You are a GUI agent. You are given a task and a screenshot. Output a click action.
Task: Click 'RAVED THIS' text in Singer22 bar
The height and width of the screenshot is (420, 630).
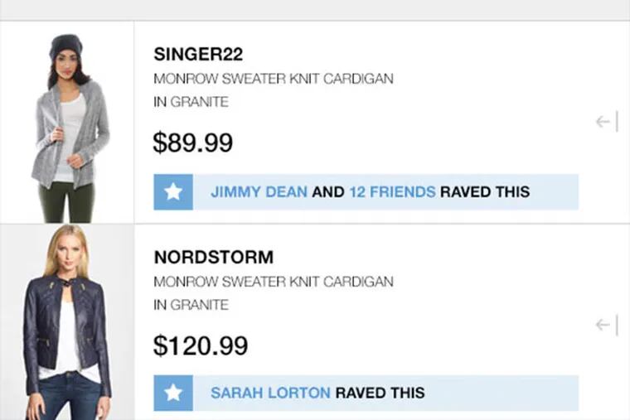coord(484,192)
